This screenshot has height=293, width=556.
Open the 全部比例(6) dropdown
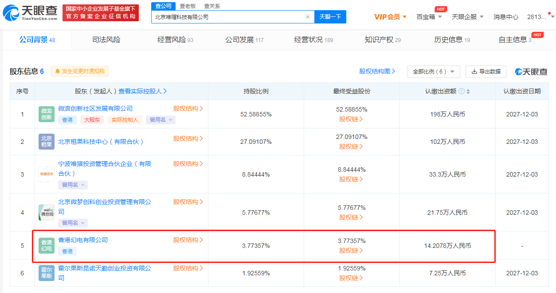[x=433, y=71]
